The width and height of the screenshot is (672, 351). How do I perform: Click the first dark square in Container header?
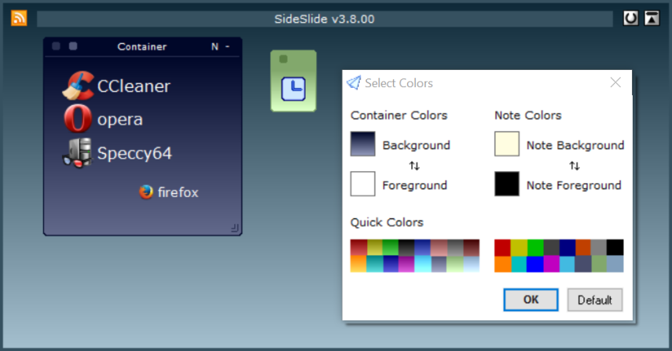coord(56,46)
